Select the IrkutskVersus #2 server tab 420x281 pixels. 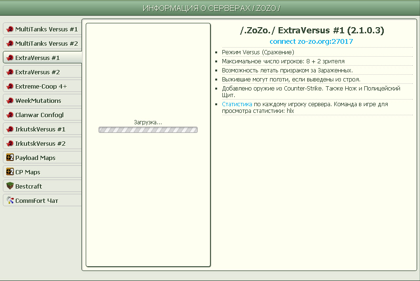point(40,143)
